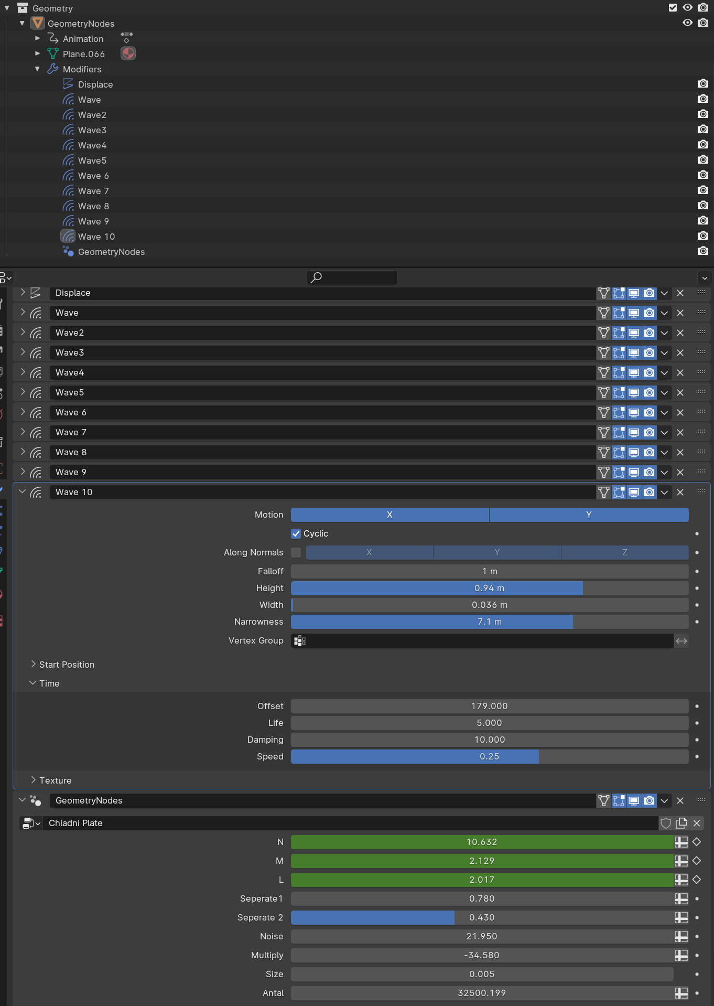This screenshot has height=1006, width=714.
Task: Click the Damping value field
Action: pos(490,740)
